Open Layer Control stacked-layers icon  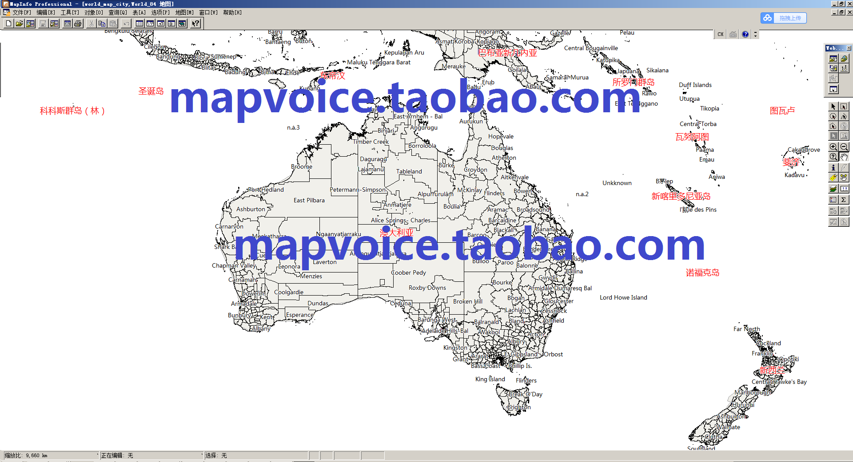coord(833,189)
